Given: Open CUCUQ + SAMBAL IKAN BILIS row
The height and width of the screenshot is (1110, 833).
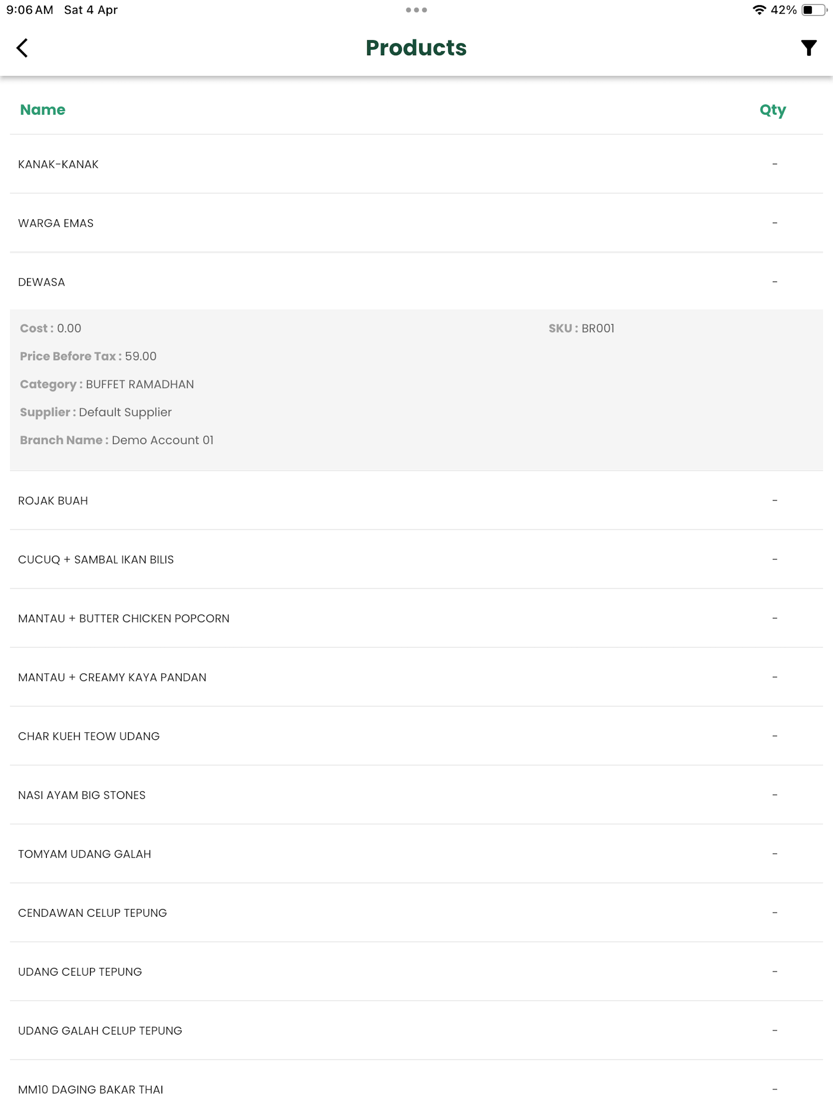Looking at the screenshot, I should (416, 559).
